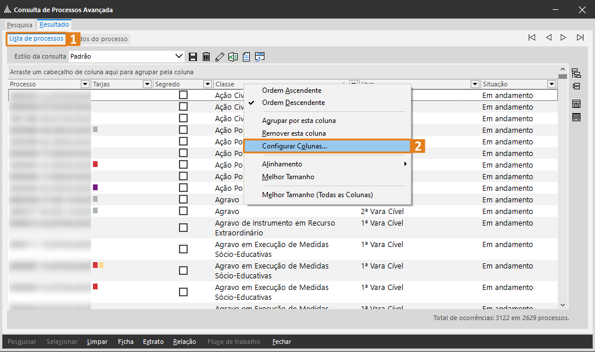The image size is (595, 352).
Task: Click the collapse groups icon
Action: [x=576, y=86]
